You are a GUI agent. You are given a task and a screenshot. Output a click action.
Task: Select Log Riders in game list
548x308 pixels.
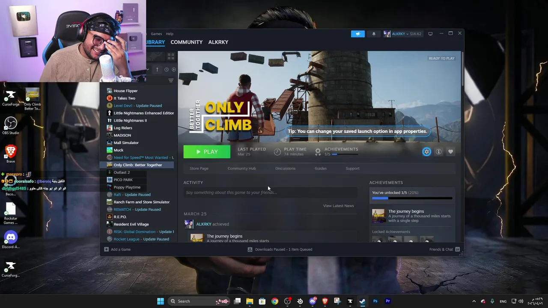122,128
